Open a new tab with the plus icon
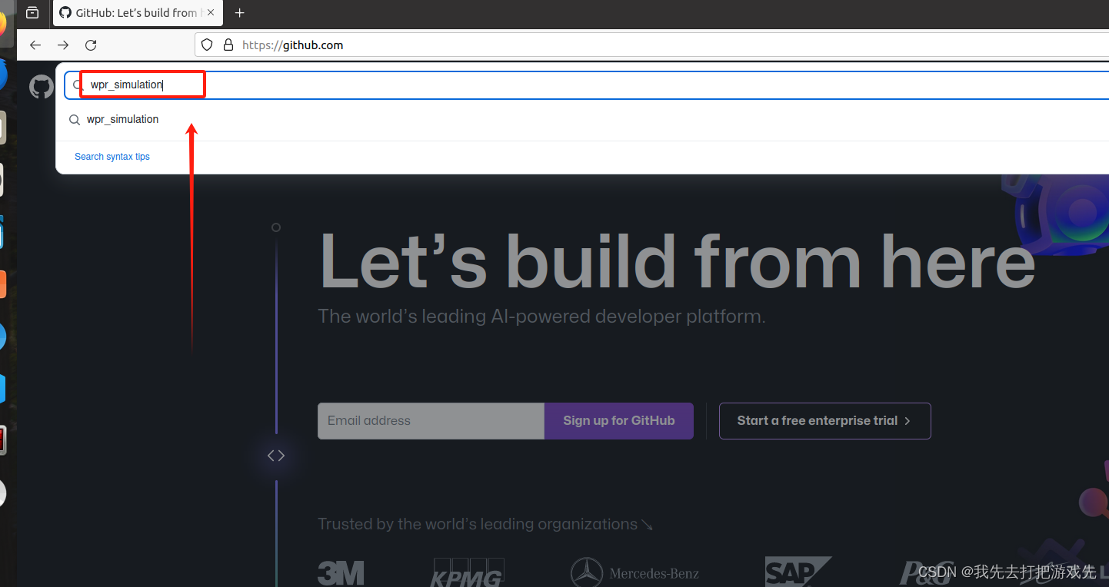Screen dimensions: 1109x587 click(x=240, y=13)
